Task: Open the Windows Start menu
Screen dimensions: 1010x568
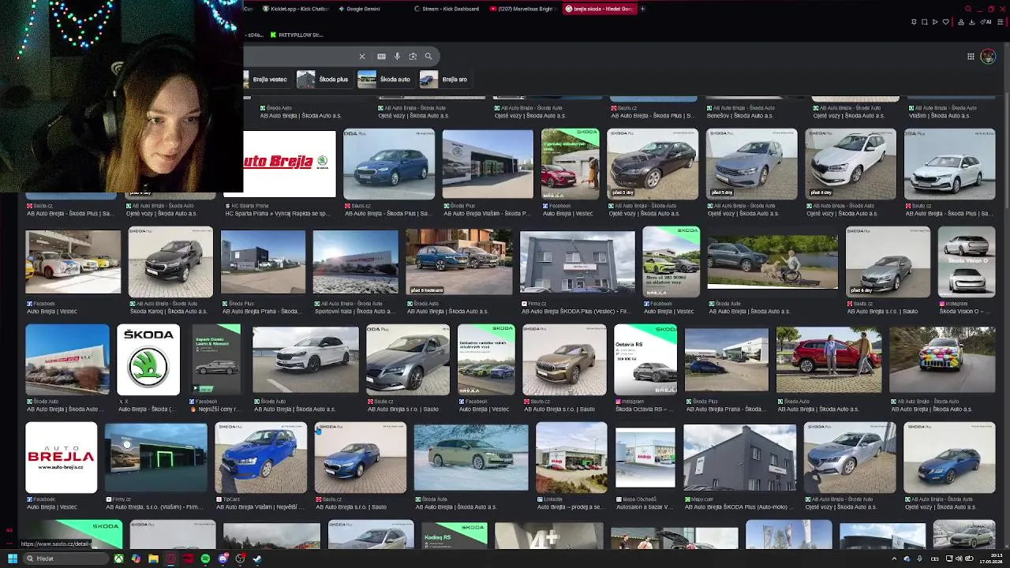Action: point(12,559)
